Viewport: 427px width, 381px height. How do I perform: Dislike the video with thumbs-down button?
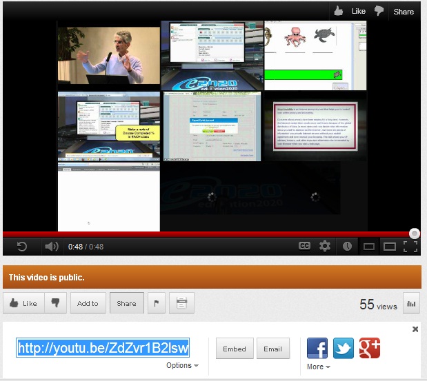[57, 303]
